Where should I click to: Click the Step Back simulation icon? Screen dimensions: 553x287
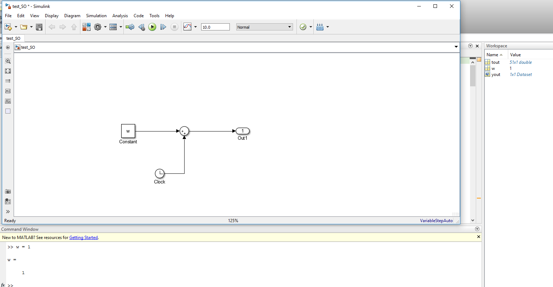point(141,27)
